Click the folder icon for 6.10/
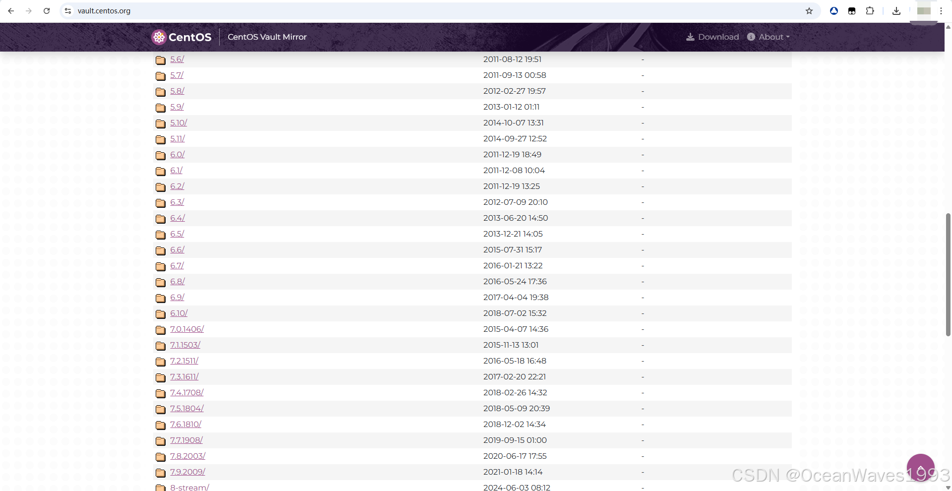This screenshot has height=491, width=952. click(x=161, y=314)
